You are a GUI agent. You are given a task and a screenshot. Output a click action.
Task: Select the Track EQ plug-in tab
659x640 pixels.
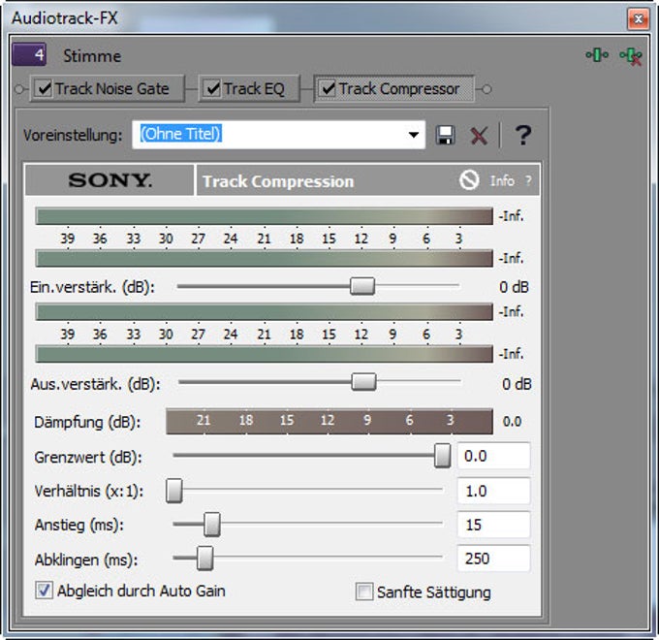249,88
